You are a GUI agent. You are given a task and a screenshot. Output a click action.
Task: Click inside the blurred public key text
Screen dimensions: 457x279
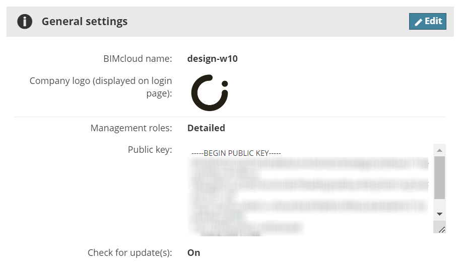tap(307, 191)
